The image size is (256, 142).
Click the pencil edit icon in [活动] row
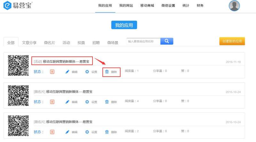pos(67,72)
